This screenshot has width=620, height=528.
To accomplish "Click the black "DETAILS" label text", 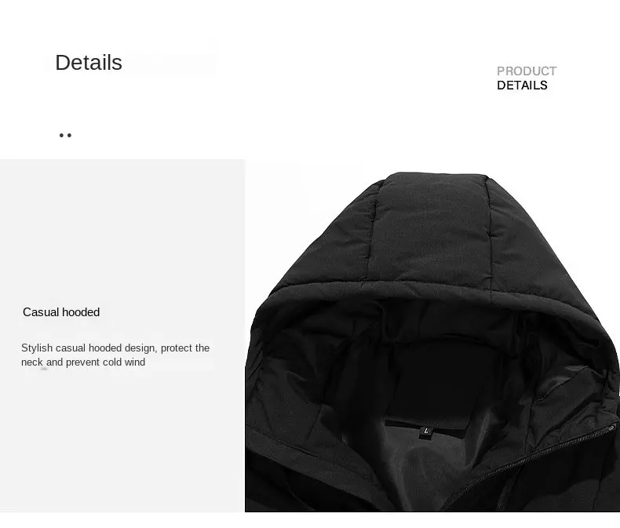I will 522,86.
